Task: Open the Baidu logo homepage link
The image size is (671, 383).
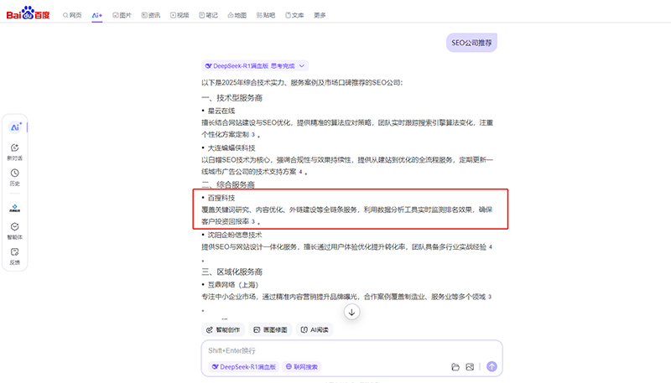Action: 28,13
